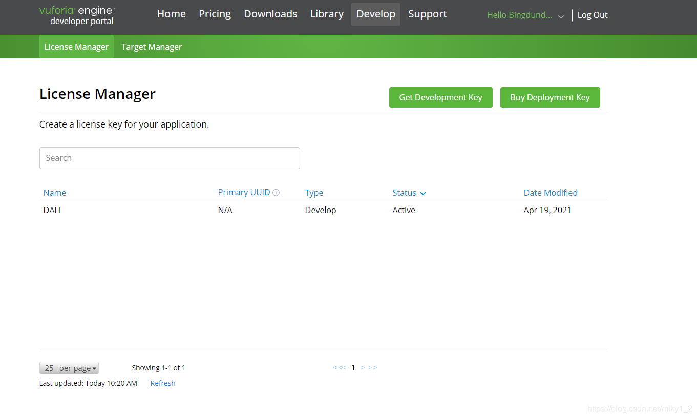Click the Develop type cell
The image size is (697, 418).
click(321, 210)
